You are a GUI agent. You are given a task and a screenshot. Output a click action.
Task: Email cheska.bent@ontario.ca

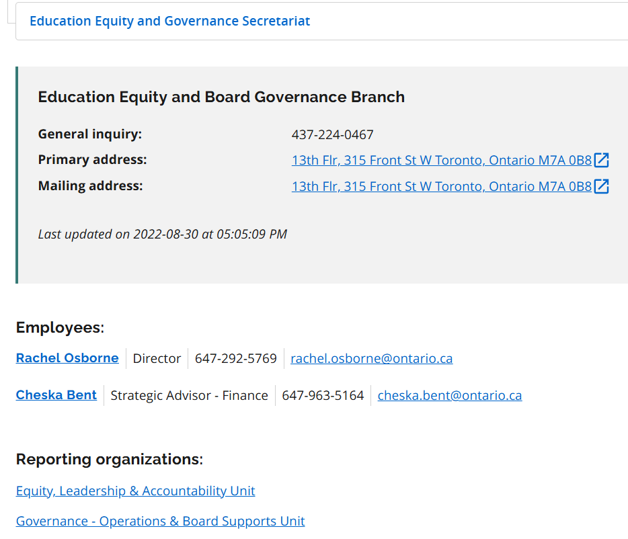[x=449, y=396]
